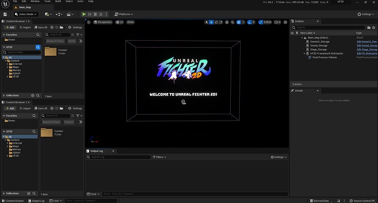Click the Outliner search field
The height and width of the screenshot is (203, 378).
pos(328,28)
